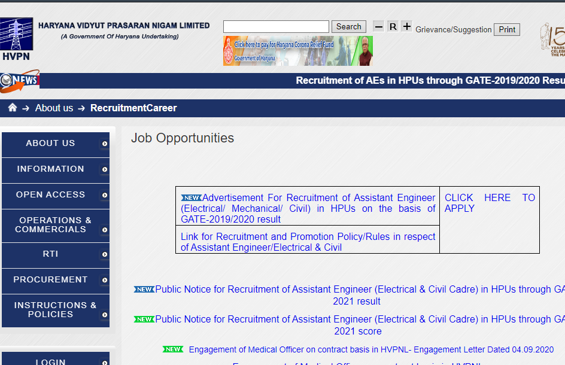Reset font size with R button
This screenshot has height=365, width=565.
click(393, 26)
